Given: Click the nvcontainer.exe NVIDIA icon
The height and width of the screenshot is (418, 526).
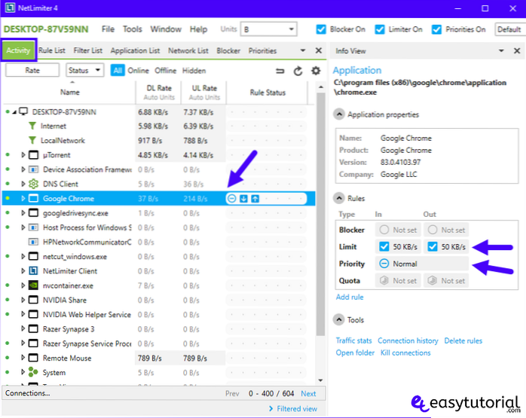Looking at the screenshot, I should click(x=33, y=286).
